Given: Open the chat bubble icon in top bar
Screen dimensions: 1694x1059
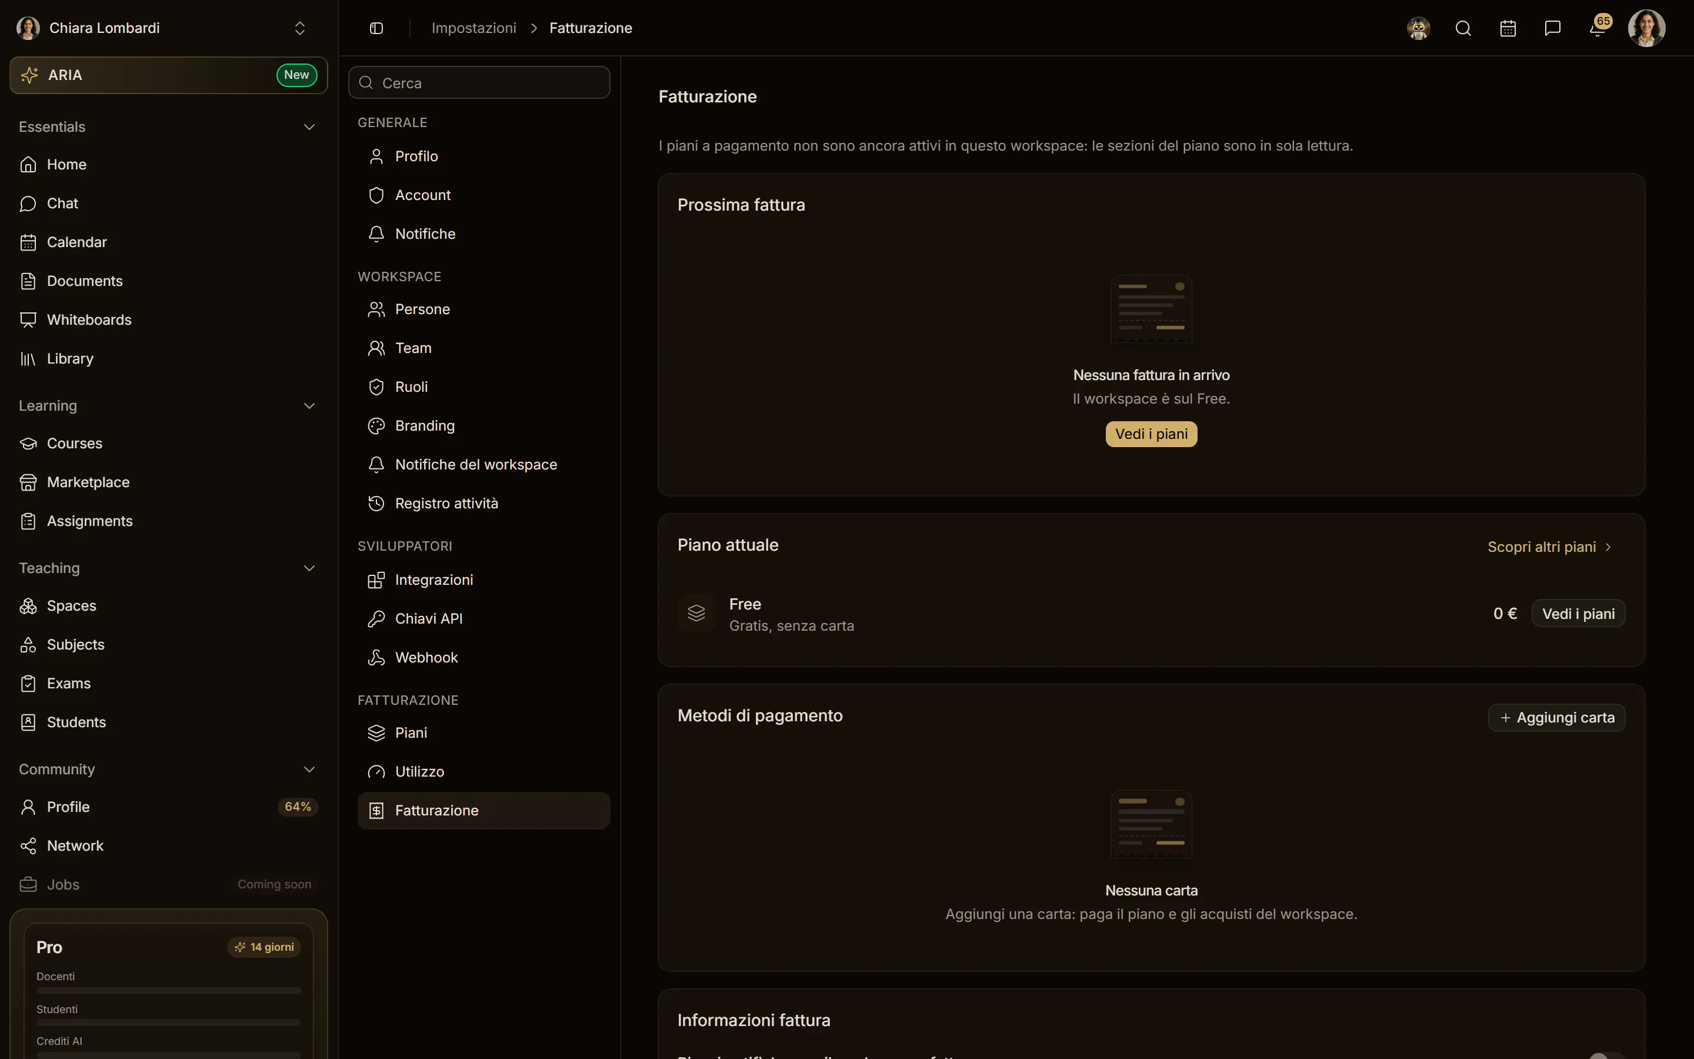Looking at the screenshot, I should (1553, 28).
